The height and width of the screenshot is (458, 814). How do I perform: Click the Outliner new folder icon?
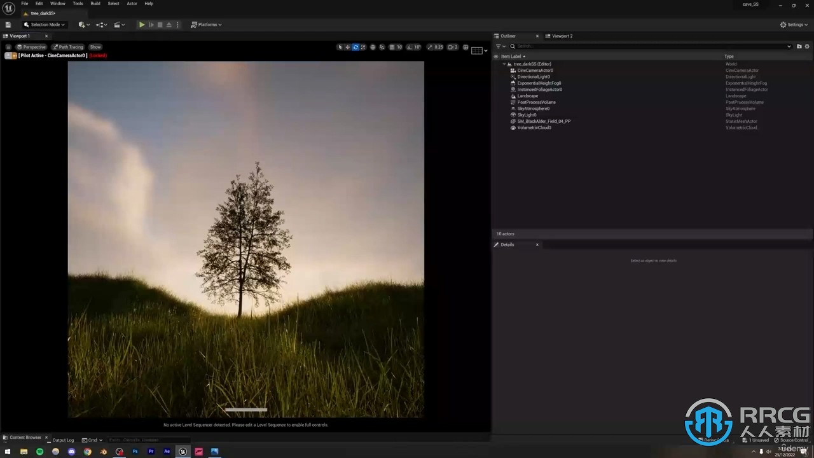click(799, 46)
